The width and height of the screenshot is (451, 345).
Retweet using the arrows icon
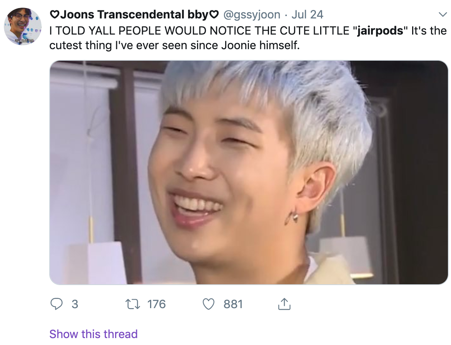pos(133,304)
